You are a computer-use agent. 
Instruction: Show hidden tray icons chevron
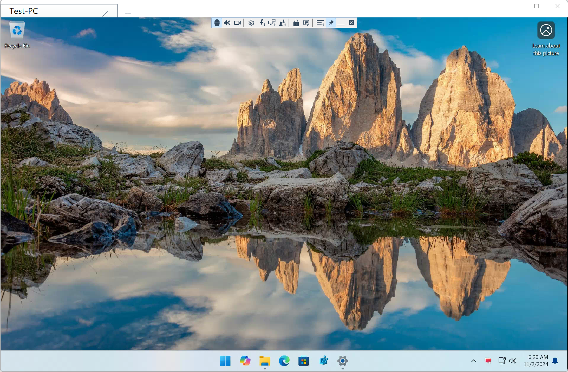474,361
